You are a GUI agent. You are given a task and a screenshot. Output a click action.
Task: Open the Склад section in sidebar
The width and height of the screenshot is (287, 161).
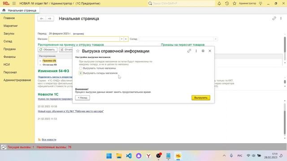click(8, 41)
